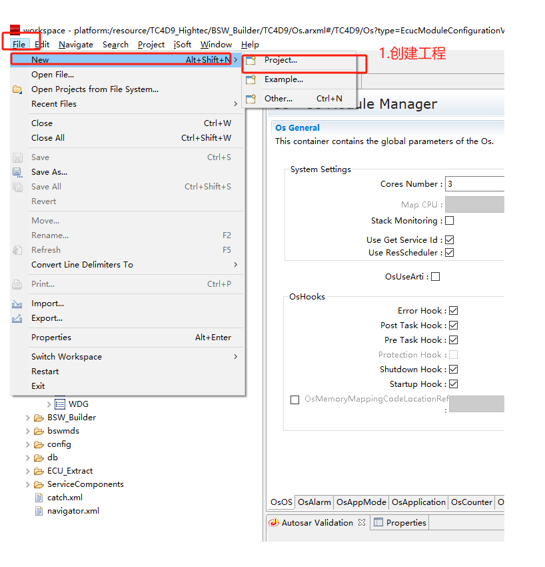Click the Import icon in File menu
This screenshot has width=545, height=567.
point(17,304)
